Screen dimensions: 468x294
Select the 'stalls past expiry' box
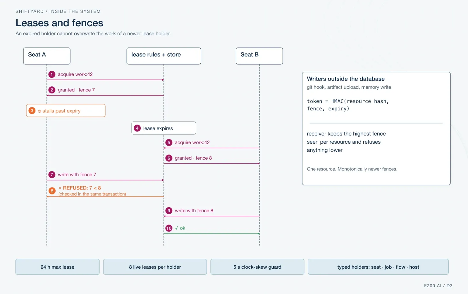point(66,111)
